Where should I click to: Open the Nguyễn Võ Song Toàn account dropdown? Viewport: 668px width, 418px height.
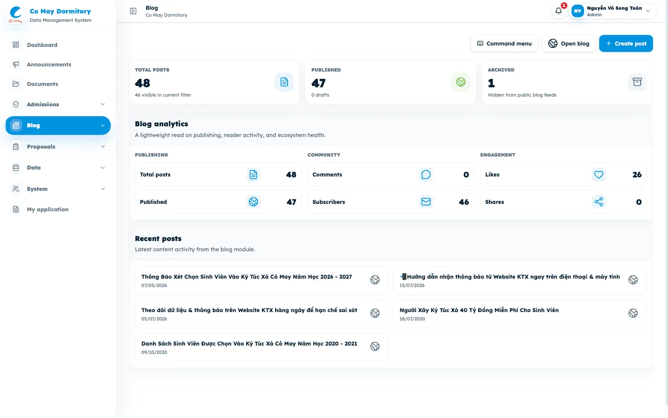613,11
